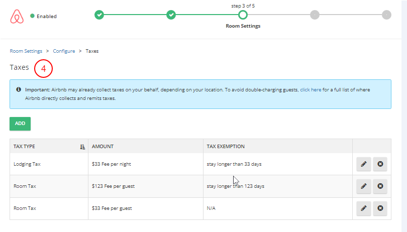Edit the Room Tax with N/A exemption
This screenshot has width=407, height=232.
click(363, 208)
